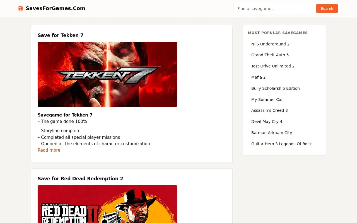Image resolution: width=357 pixels, height=223 pixels.
Task: Focus the Find a savegame search field
Action: pos(275,9)
